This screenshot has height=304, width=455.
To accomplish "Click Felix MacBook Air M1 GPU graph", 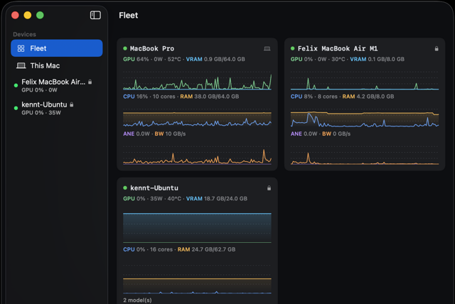I will click(365, 80).
